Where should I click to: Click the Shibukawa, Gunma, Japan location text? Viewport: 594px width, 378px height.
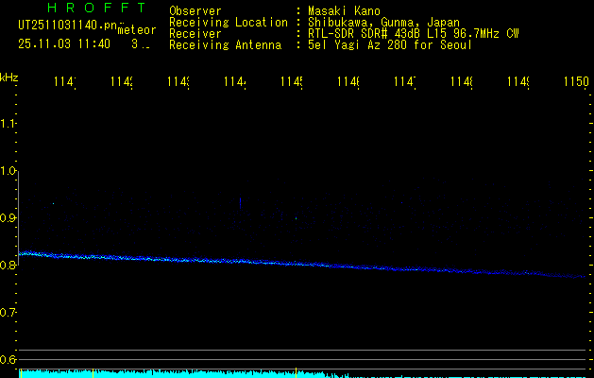click(383, 23)
